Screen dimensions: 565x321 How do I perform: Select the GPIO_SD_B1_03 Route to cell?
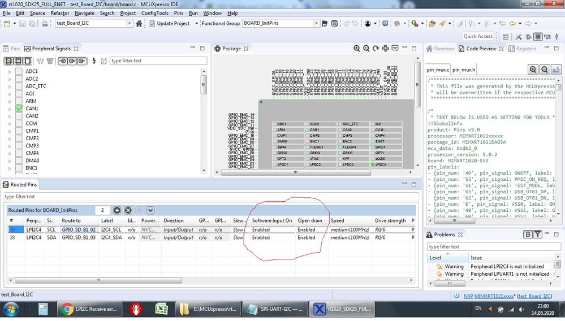(x=79, y=237)
